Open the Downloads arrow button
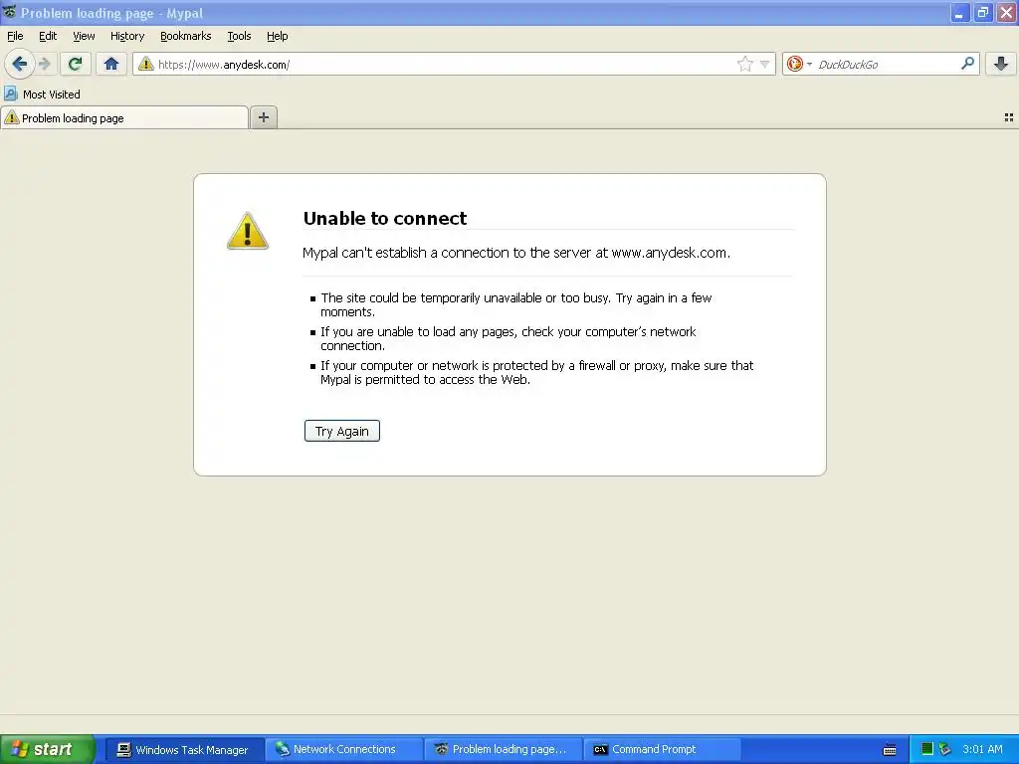The height and width of the screenshot is (764, 1019). pyautogui.click(x=1001, y=64)
